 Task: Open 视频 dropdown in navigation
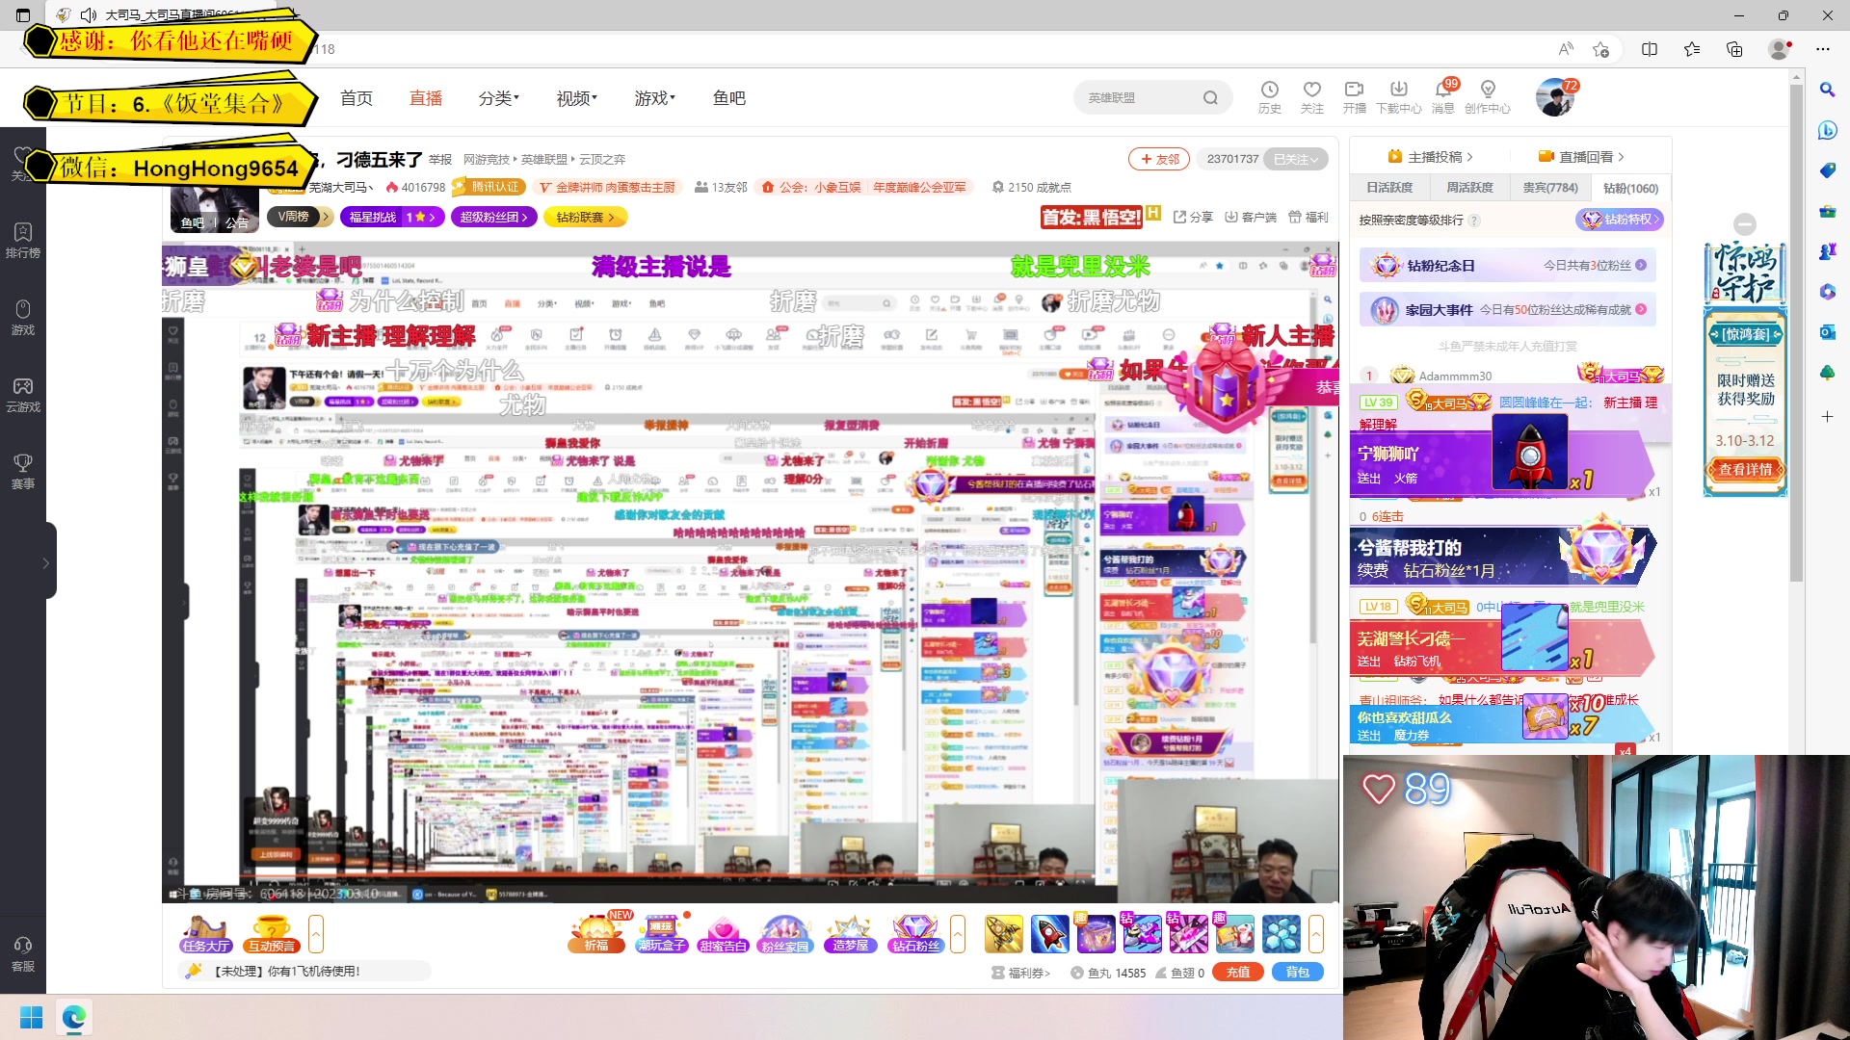pos(576,98)
